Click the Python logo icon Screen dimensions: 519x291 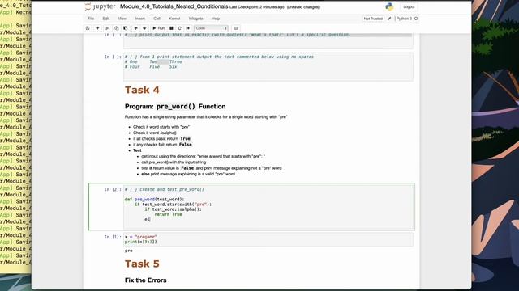pyautogui.click(x=389, y=7)
